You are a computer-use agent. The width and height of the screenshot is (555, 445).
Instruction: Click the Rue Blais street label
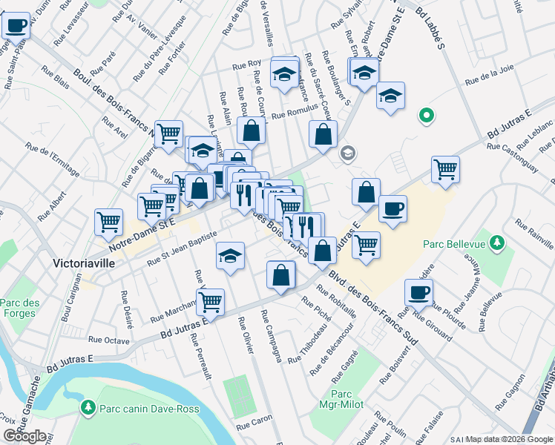(x=55, y=76)
